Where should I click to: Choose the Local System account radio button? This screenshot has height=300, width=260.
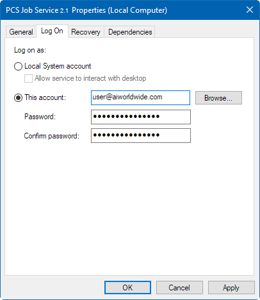point(18,66)
